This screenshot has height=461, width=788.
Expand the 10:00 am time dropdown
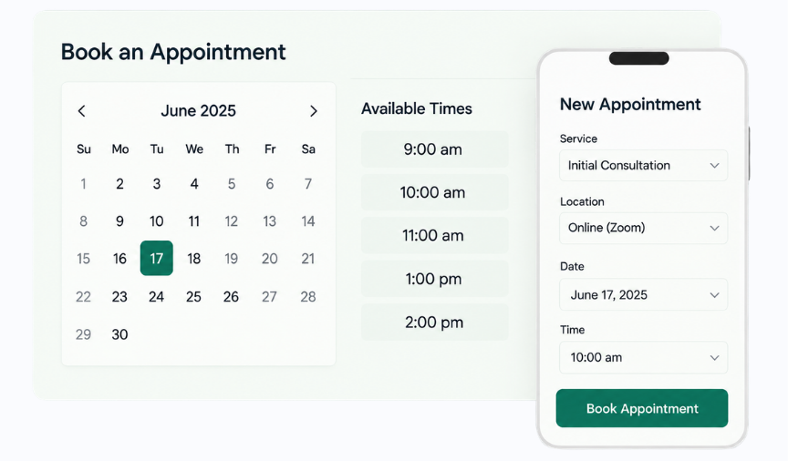coord(643,357)
